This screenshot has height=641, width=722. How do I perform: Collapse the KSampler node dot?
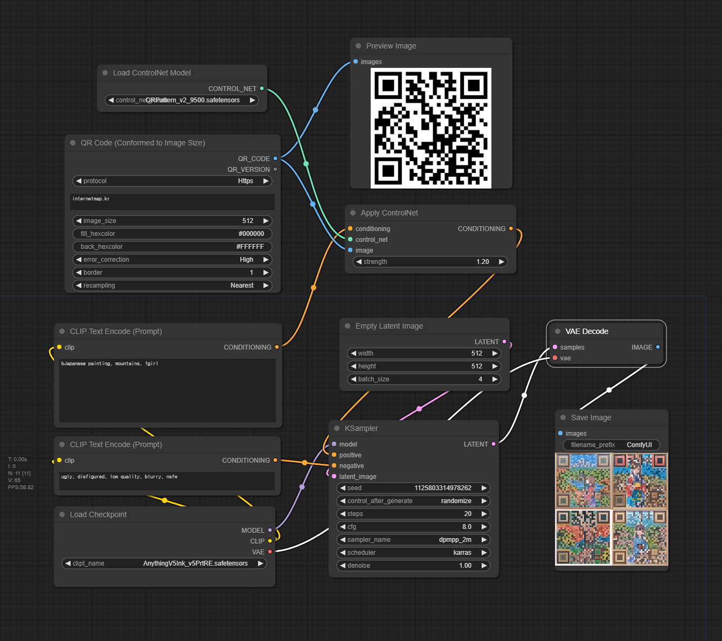[x=337, y=428]
